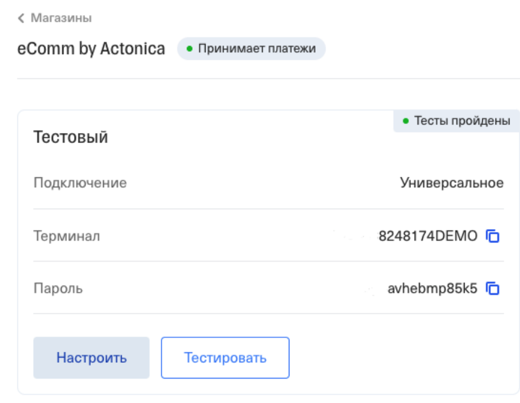Click the Тестовый section heading
This screenshot has width=520, height=403.
(70, 138)
